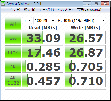The image size is (111, 101).
Task: Open the test count dropdown showing 5
Action: click(27, 20)
